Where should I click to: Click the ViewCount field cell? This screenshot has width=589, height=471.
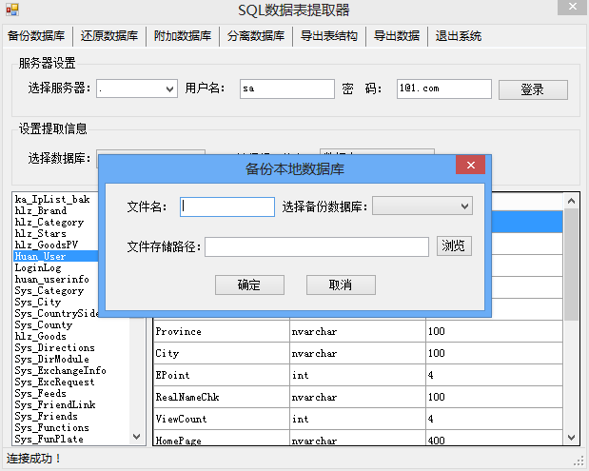tap(222, 419)
